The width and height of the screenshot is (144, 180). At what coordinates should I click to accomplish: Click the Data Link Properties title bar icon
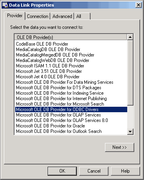pyautogui.click(x=5, y=5)
